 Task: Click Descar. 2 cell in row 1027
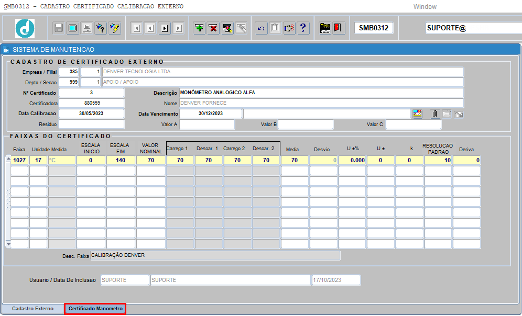click(x=266, y=160)
